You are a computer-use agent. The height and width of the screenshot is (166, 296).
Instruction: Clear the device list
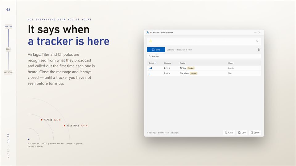[229, 133]
